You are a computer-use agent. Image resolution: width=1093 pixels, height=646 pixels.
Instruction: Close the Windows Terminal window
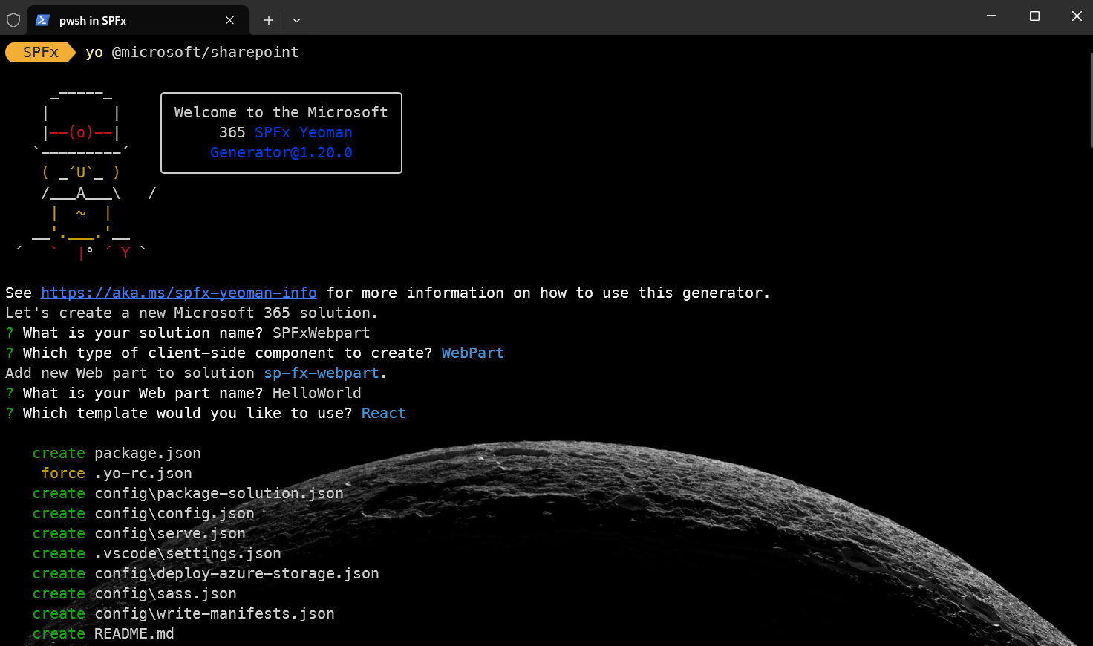(1077, 16)
